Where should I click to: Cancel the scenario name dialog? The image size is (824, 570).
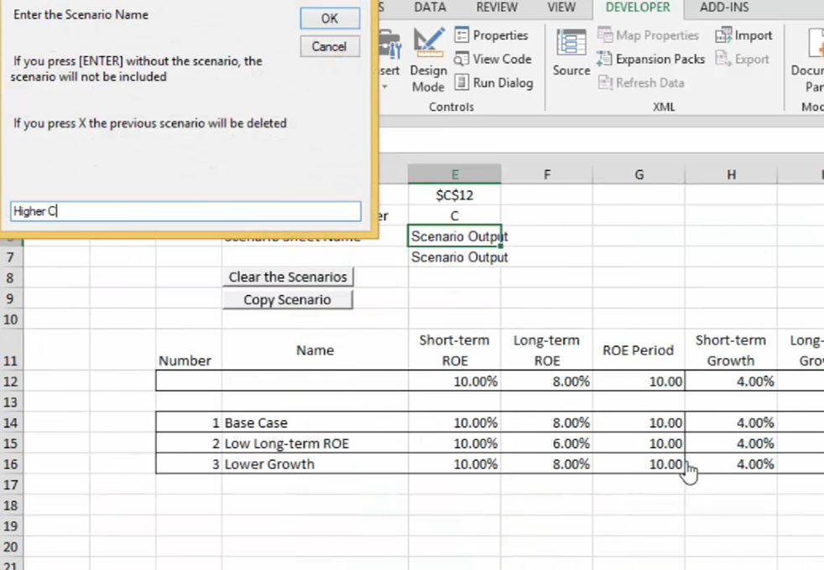point(330,46)
